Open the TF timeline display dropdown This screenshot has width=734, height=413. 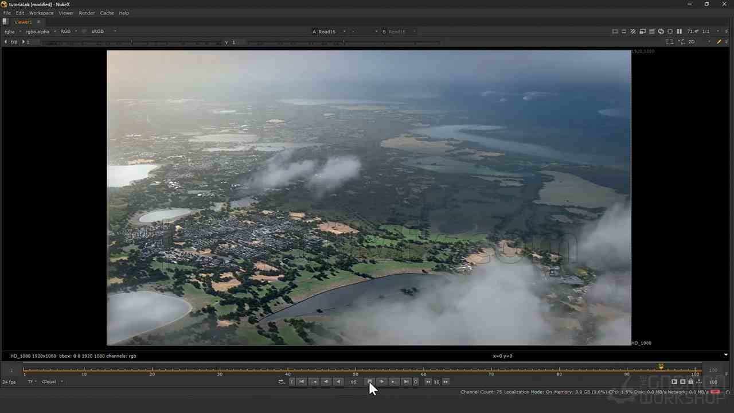pyautogui.click(x=32, y=381)
